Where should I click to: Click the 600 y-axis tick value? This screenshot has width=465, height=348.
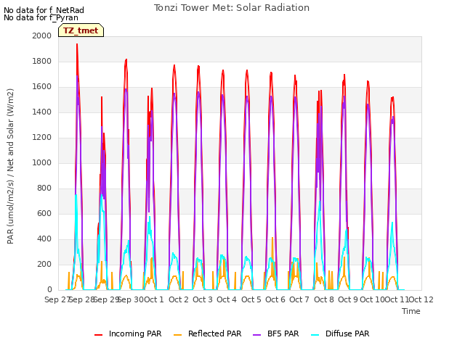[44, 213]
